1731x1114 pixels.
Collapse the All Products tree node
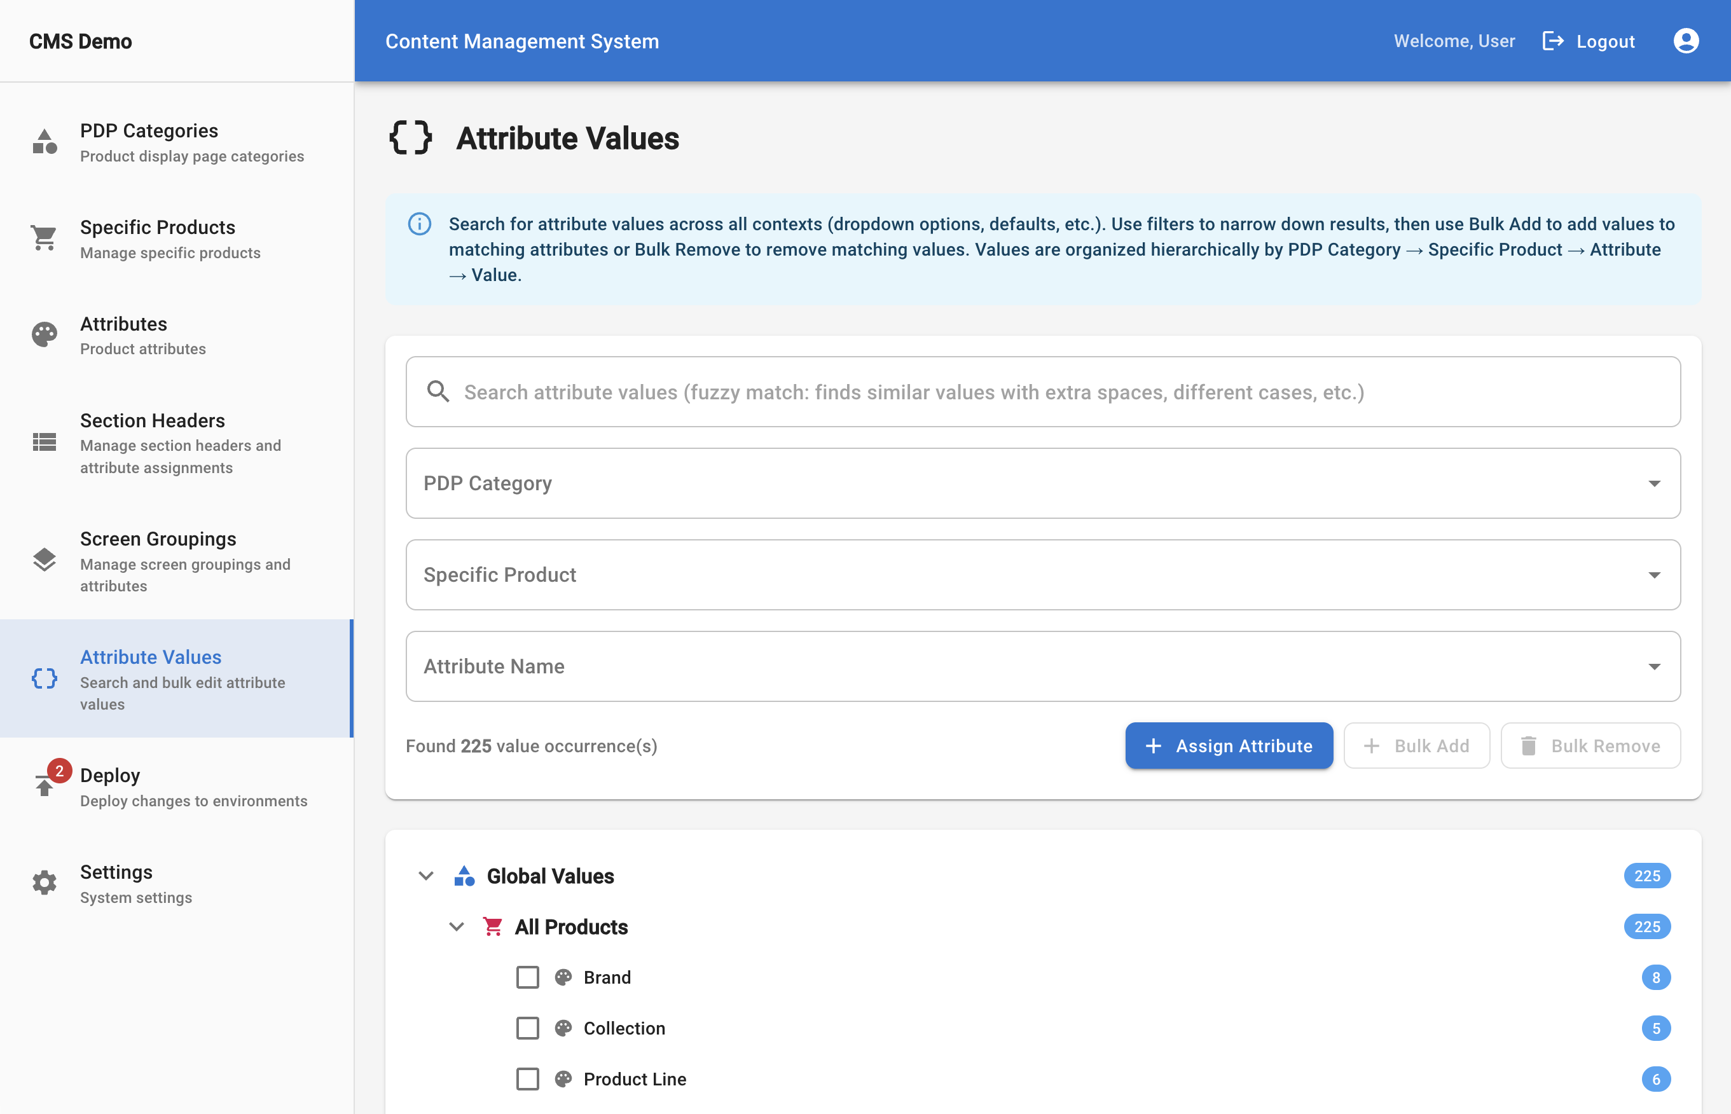(x=456, y=926)
